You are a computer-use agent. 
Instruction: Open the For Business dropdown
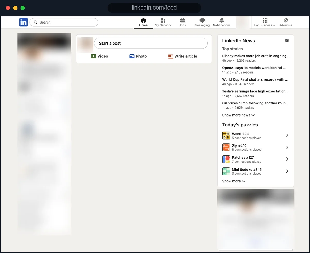[265, 22]
